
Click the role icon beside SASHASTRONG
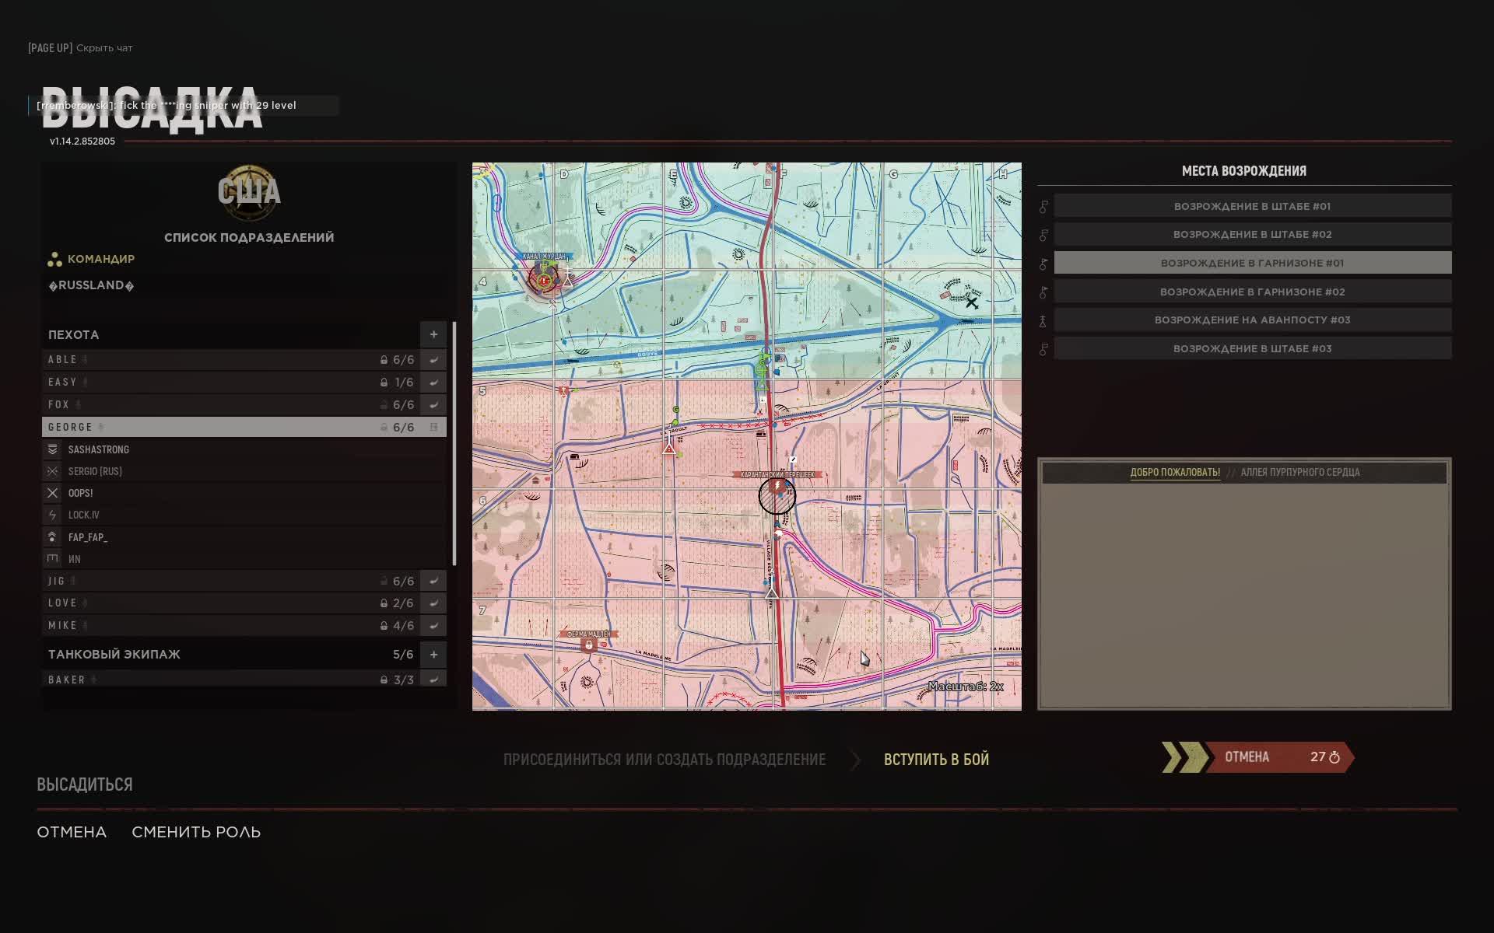click(x=53, y=449)
